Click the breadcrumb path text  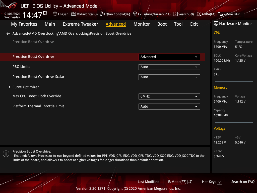72,33
